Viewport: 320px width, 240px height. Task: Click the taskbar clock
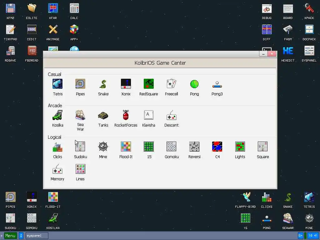[313, 236]
